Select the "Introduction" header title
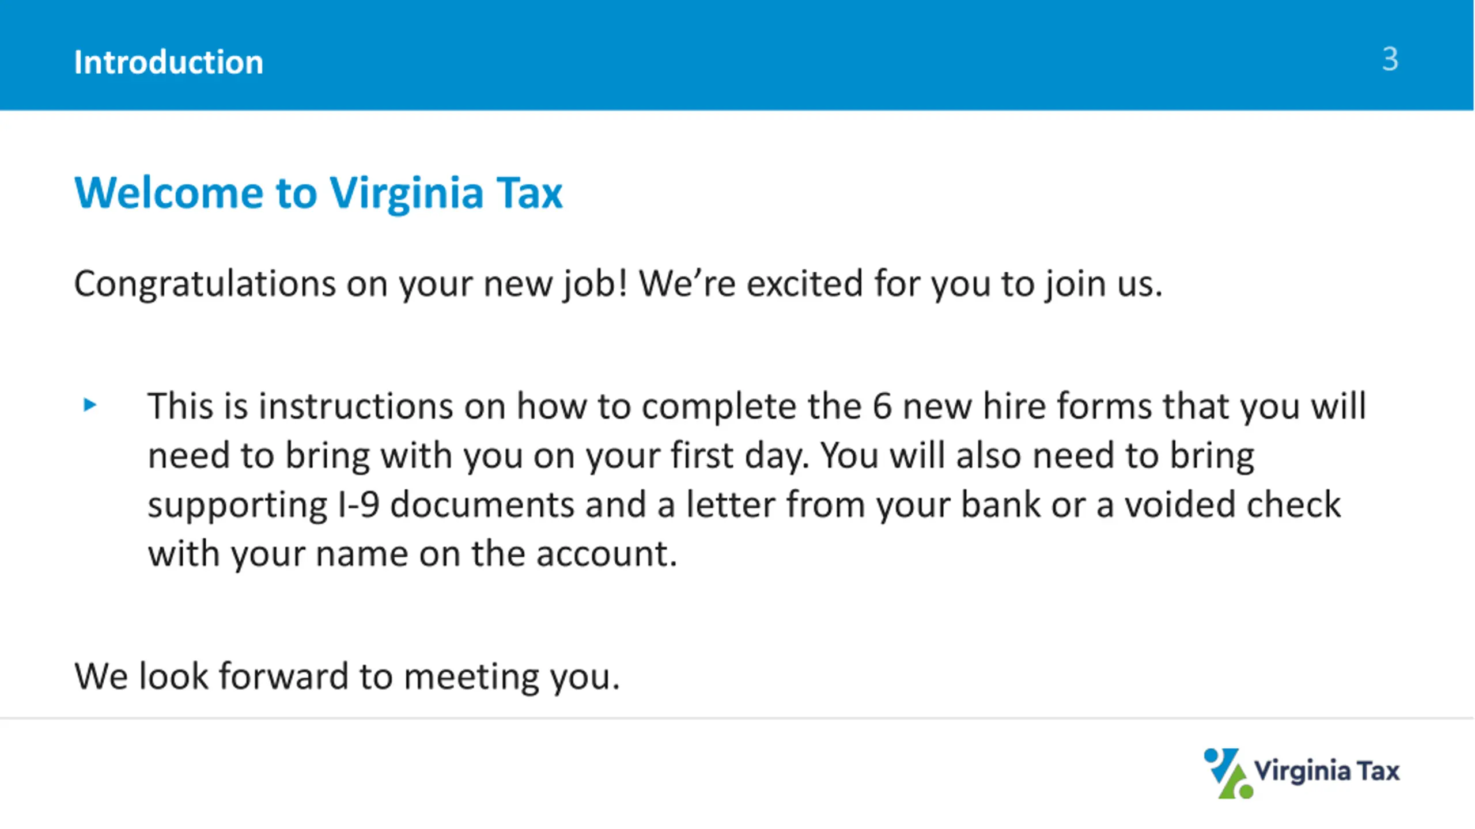Image resolution: width=1475 pixels, height=829 pixels. pos(168,62)
